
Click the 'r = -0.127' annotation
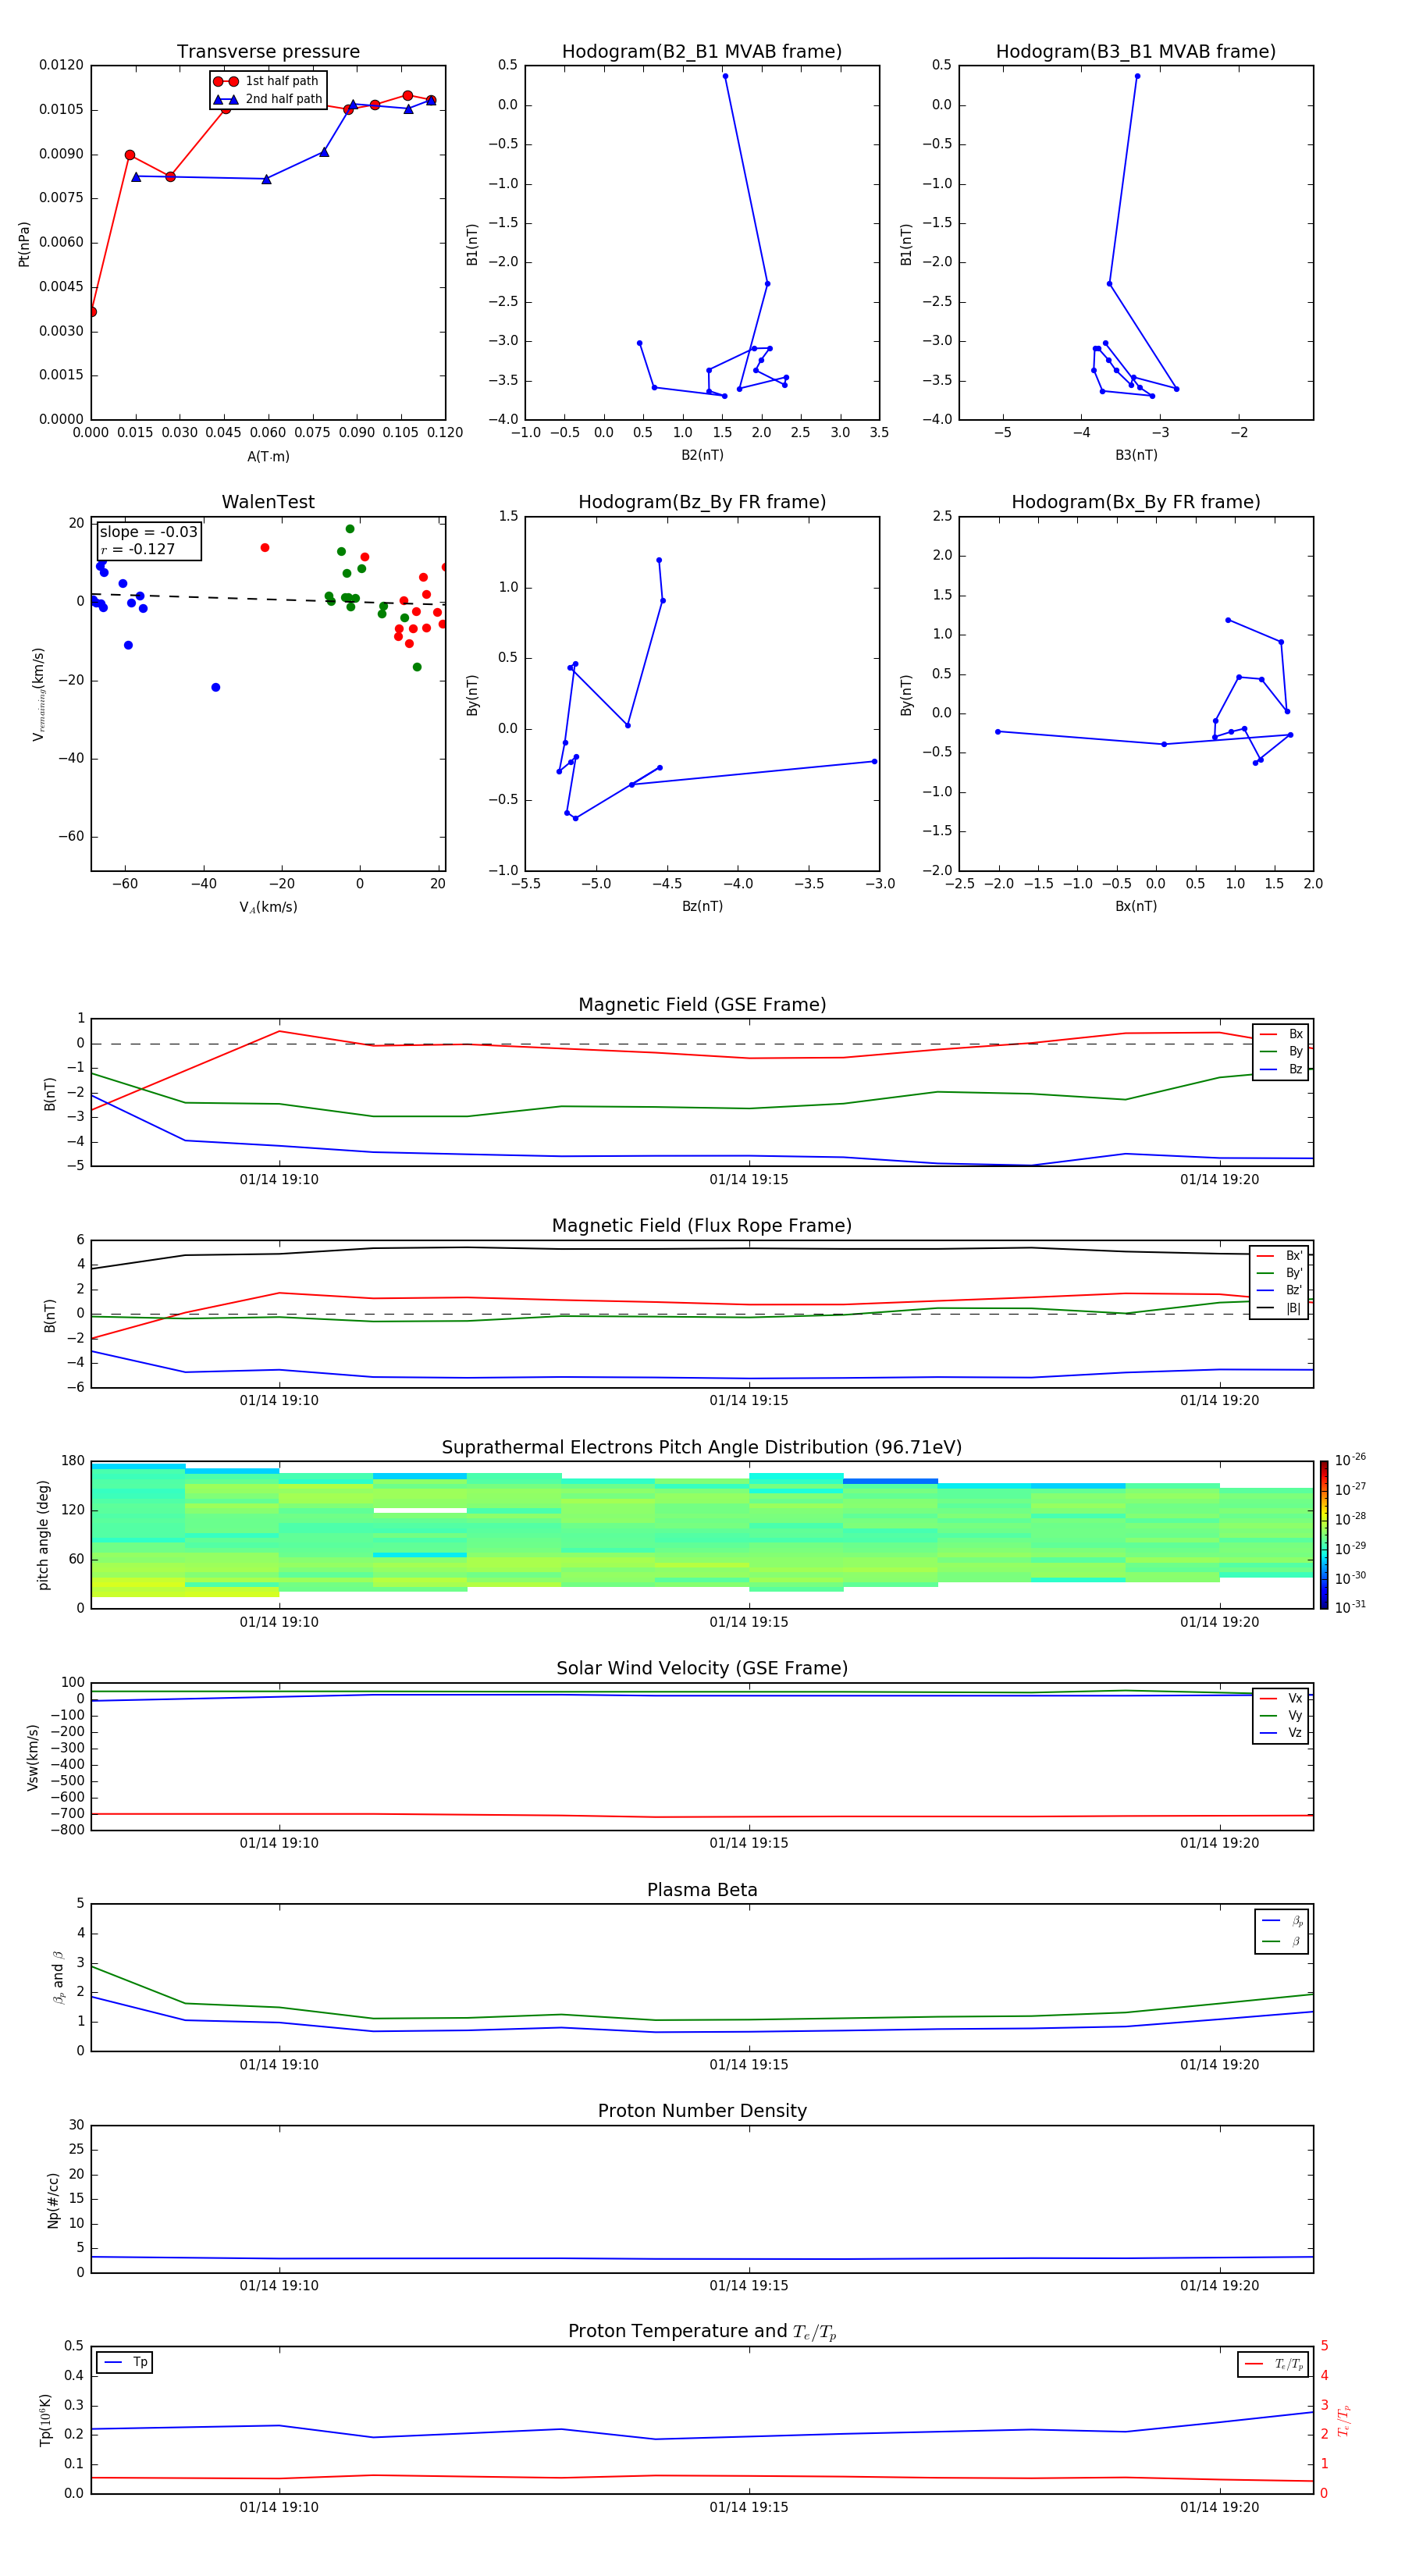[x=137, y=549]
